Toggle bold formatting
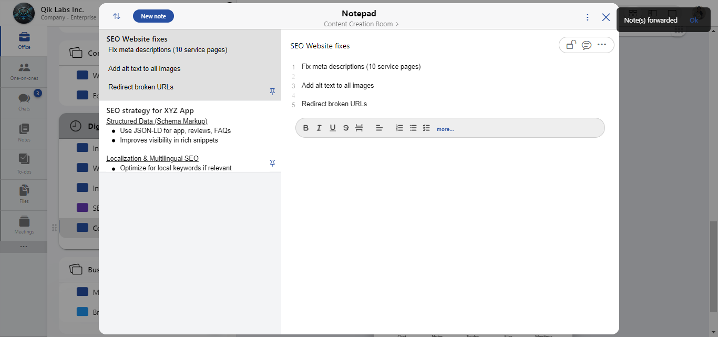 tap(306, 128)
